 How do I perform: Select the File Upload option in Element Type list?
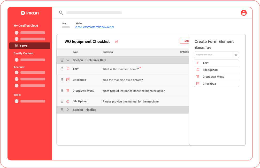216,70
